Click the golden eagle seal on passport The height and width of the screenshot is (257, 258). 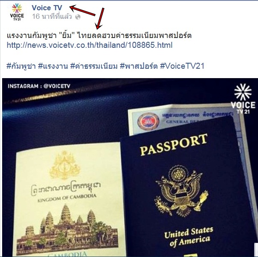tap(181, 191)
